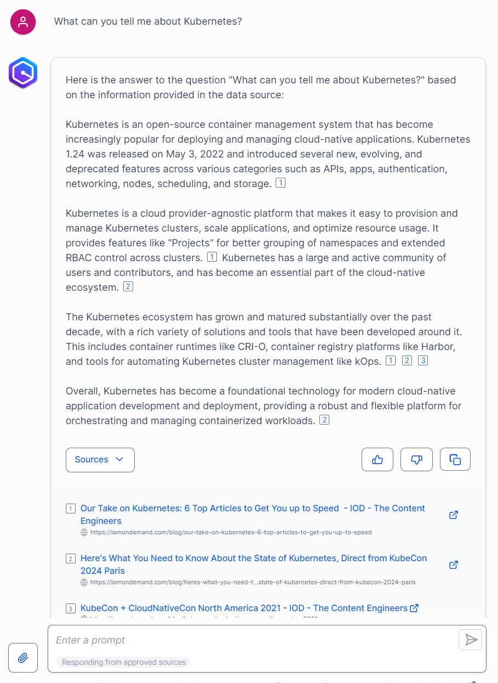This screenshot has width=498, height=683.
Task: Click the 'Responding from approved sources' label
Action: click(124, 662)
